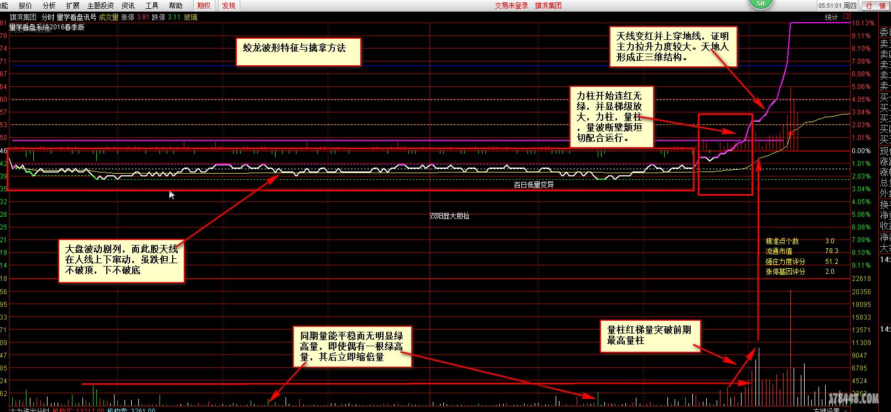891x412 pixels.
Task: Click the 旗滨集团 stock name in the chart header
Action: 23,17
